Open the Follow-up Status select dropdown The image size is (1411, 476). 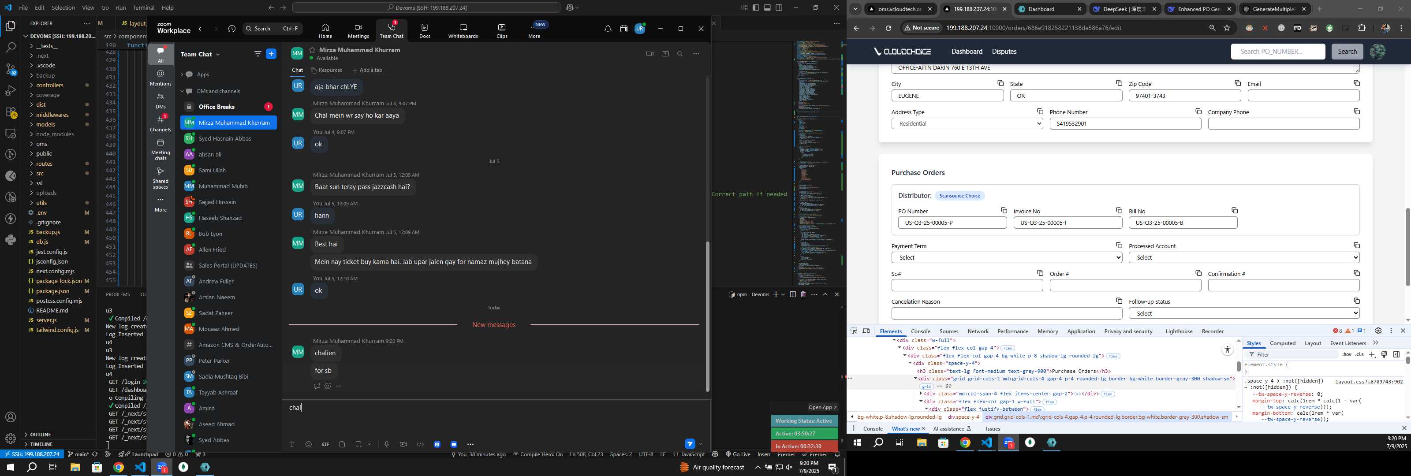point(1244,313)
